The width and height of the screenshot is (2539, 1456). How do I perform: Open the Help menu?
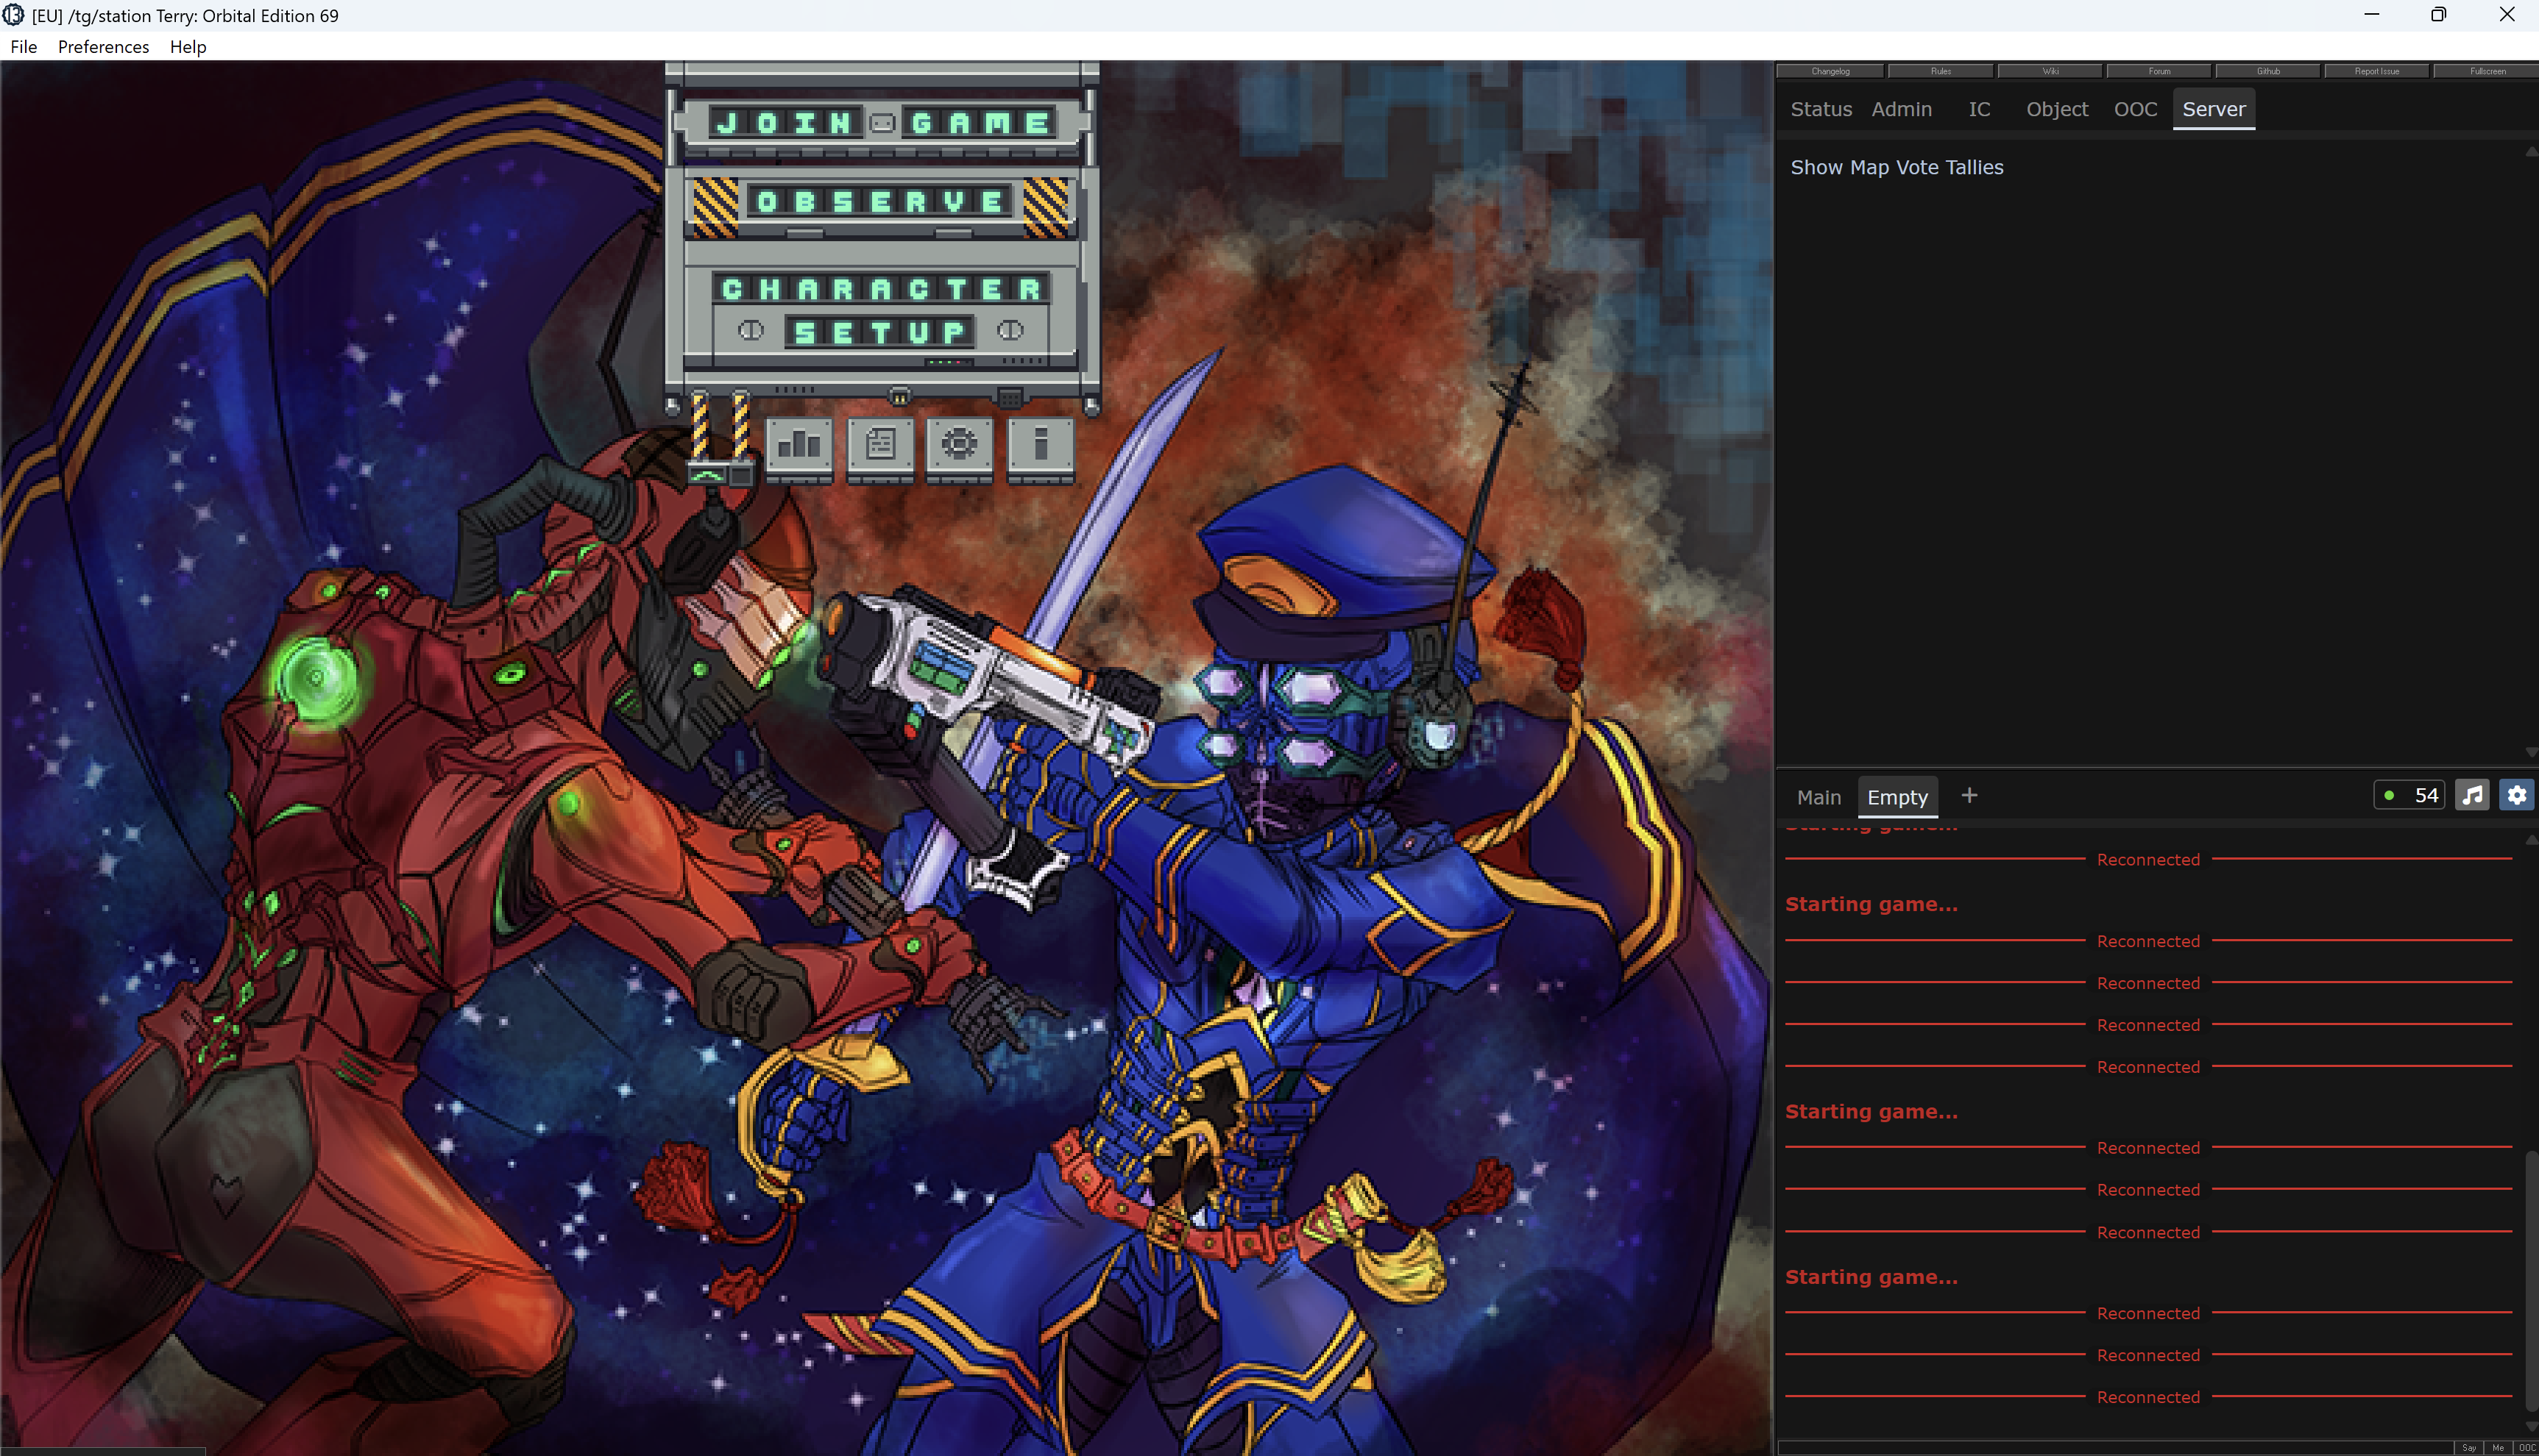click(188, 47)
